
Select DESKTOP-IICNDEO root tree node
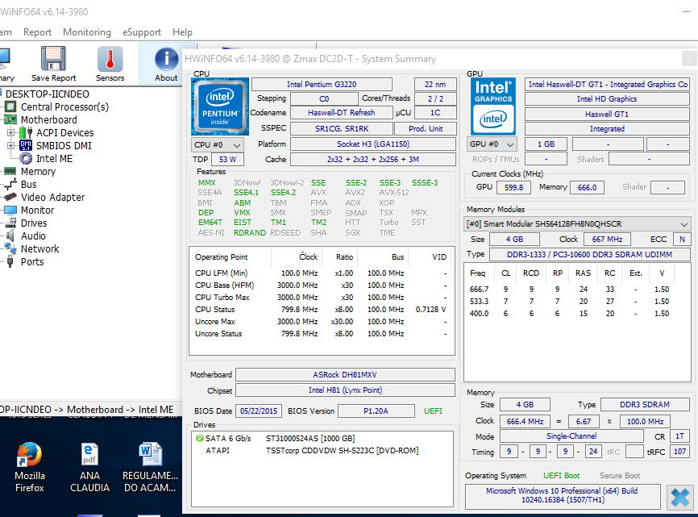point(48,94)
